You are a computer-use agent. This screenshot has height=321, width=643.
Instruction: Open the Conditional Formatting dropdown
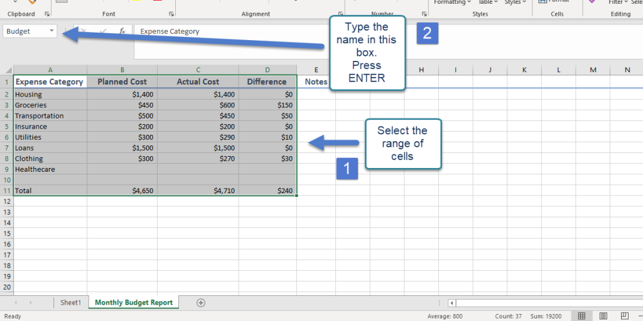(452, 3)
